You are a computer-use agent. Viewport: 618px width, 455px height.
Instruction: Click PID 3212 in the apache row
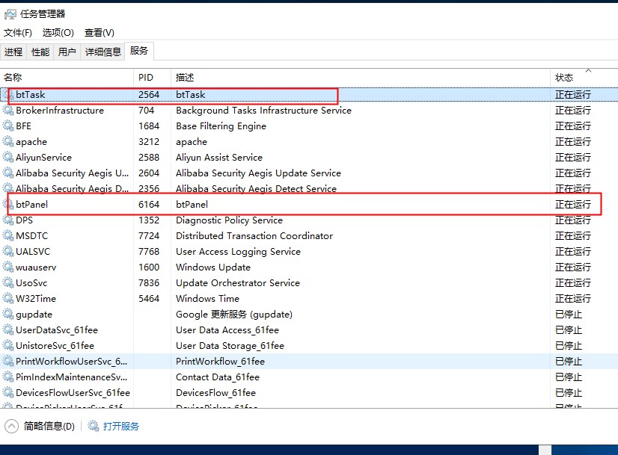coord(149,142)
